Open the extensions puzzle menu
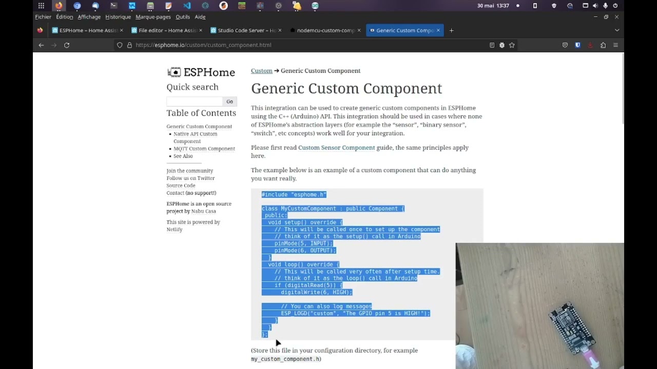The width and height of the screenshot is (657, 369). point(603,45)
